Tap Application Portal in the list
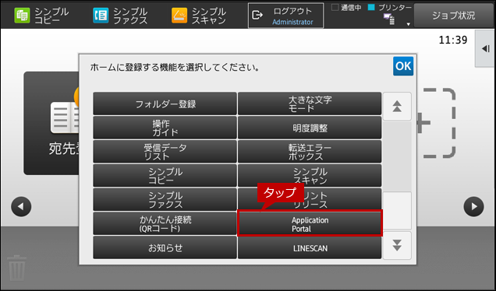 pyautogui.click(x=310, y=224)
